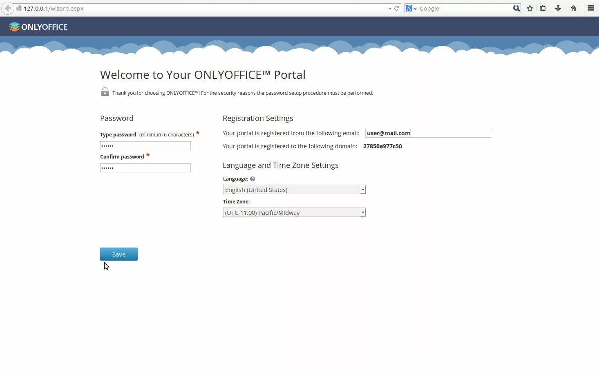
Task: Click the Type password field
Action: click(145, 146)
